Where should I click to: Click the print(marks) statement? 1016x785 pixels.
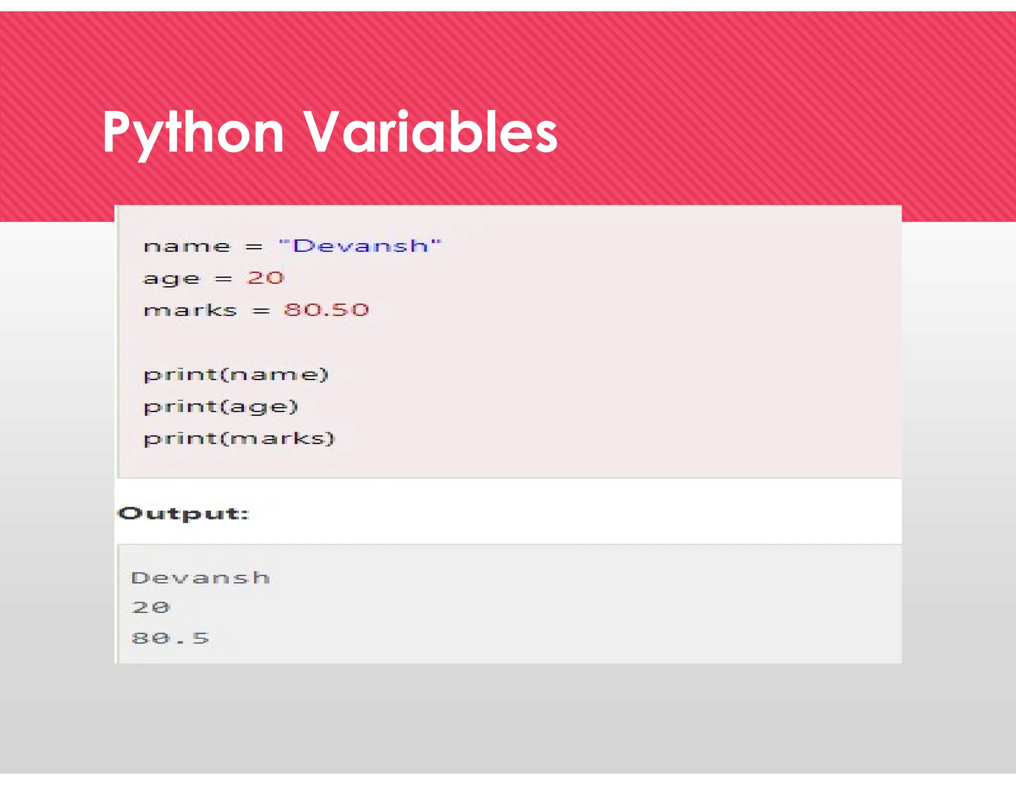(x=240, y=439)
